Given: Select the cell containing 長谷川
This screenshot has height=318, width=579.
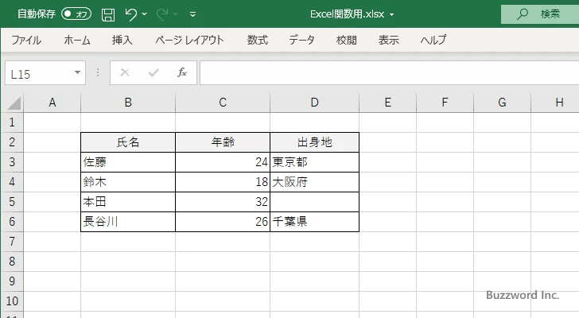Looking at the screenshot, I should (x=128, y=222).
